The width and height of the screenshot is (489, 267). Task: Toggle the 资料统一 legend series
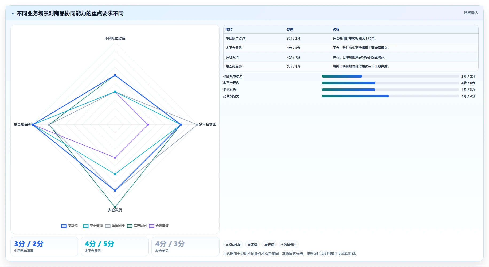tap(71, 226)
